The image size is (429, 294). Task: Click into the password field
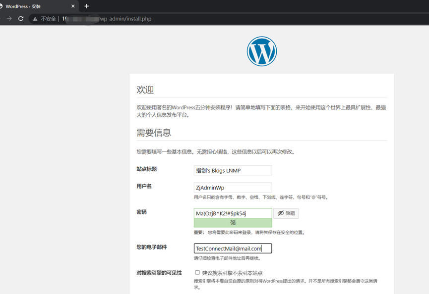[233, 213]
